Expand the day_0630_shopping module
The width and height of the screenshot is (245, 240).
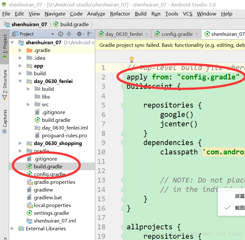[x=20, y=143]
